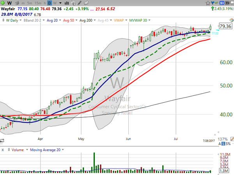This screenshot has width=234, height=175.
Task: Click the 1.3M volume value label
Action: click(224, 171)
